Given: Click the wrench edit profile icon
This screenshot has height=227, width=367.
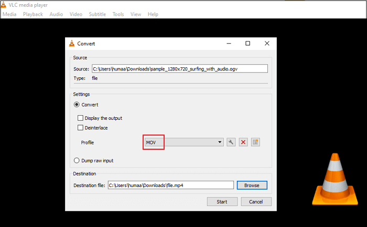Looking at the screenshot, I should tap(231, 142).
